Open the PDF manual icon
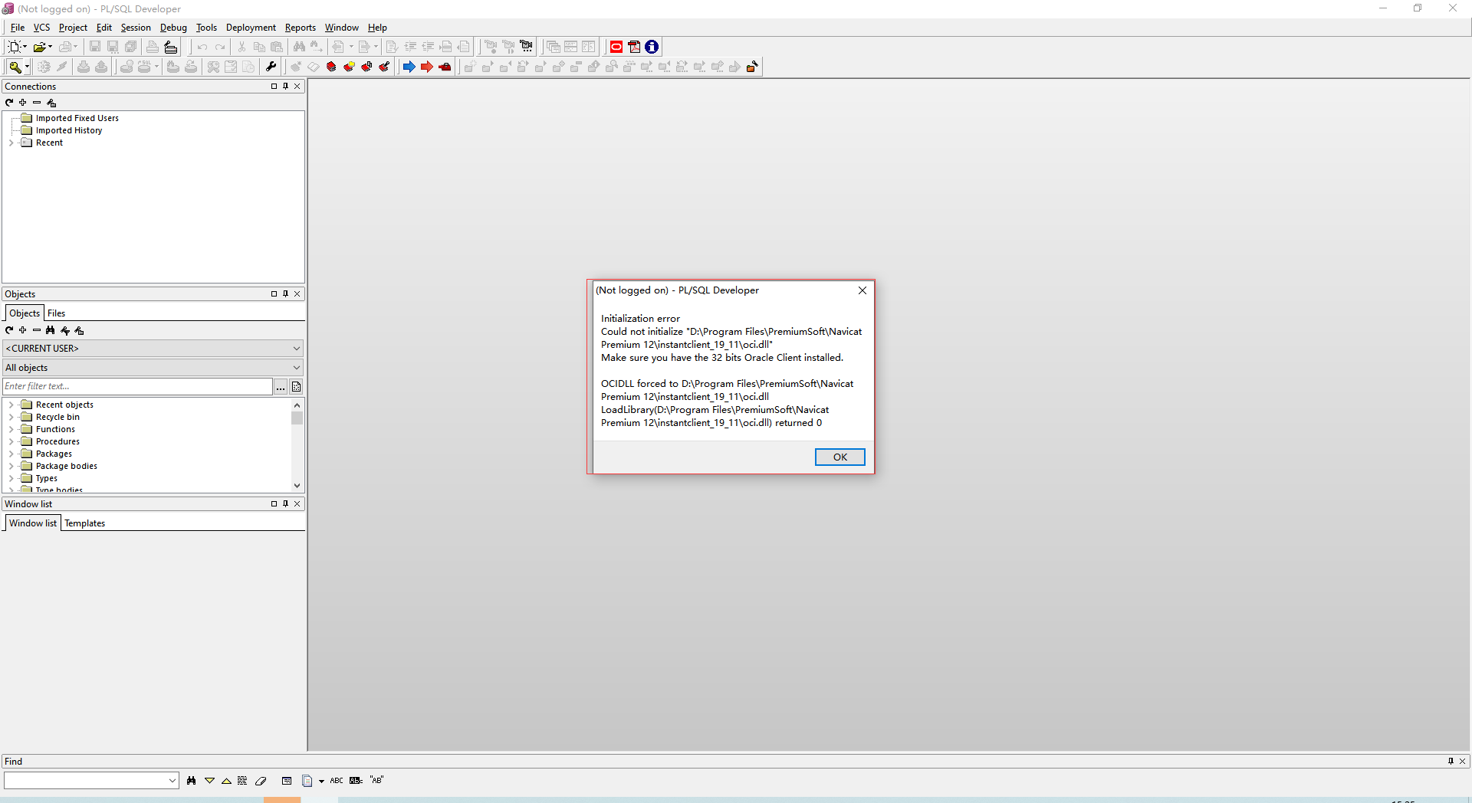This screenshot has width=1472, height=803. tap(634, 47)
